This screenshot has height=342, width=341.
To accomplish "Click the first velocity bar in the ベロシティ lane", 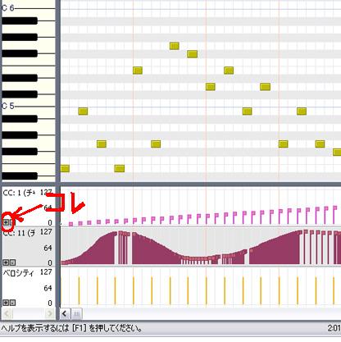I will (61, 290).
